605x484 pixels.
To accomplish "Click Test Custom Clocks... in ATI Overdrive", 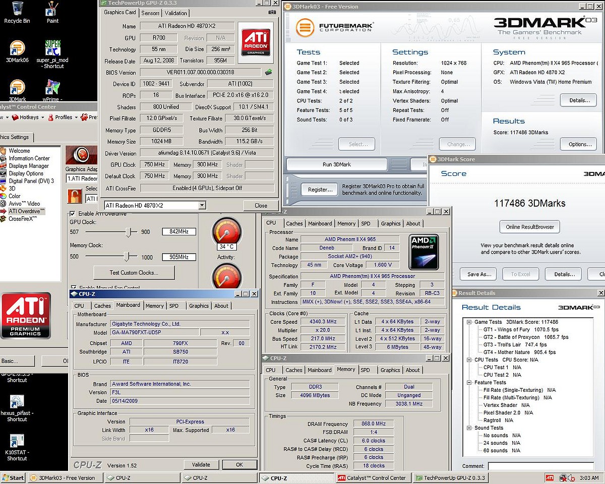I will click(x=134, y=273).
